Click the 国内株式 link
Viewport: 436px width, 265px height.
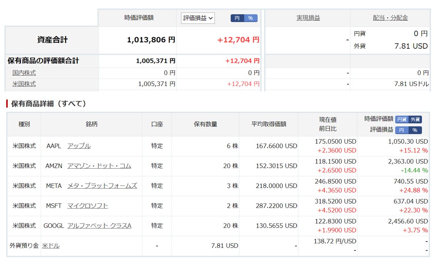24,73
